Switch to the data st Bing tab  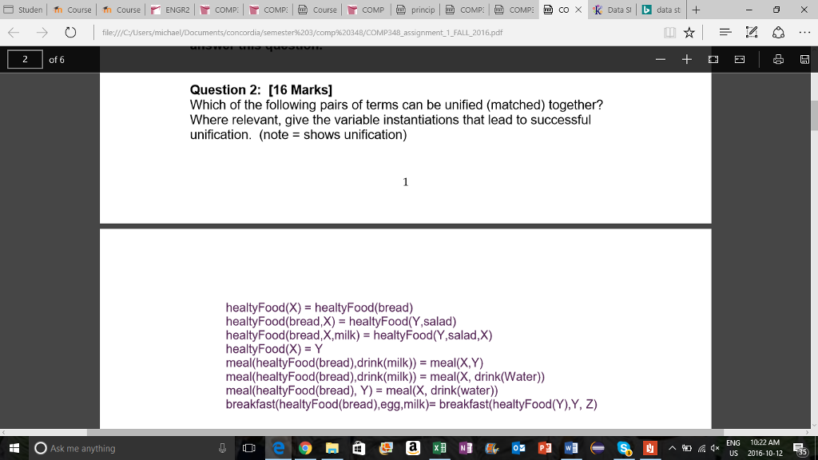(x=661, y=10)
